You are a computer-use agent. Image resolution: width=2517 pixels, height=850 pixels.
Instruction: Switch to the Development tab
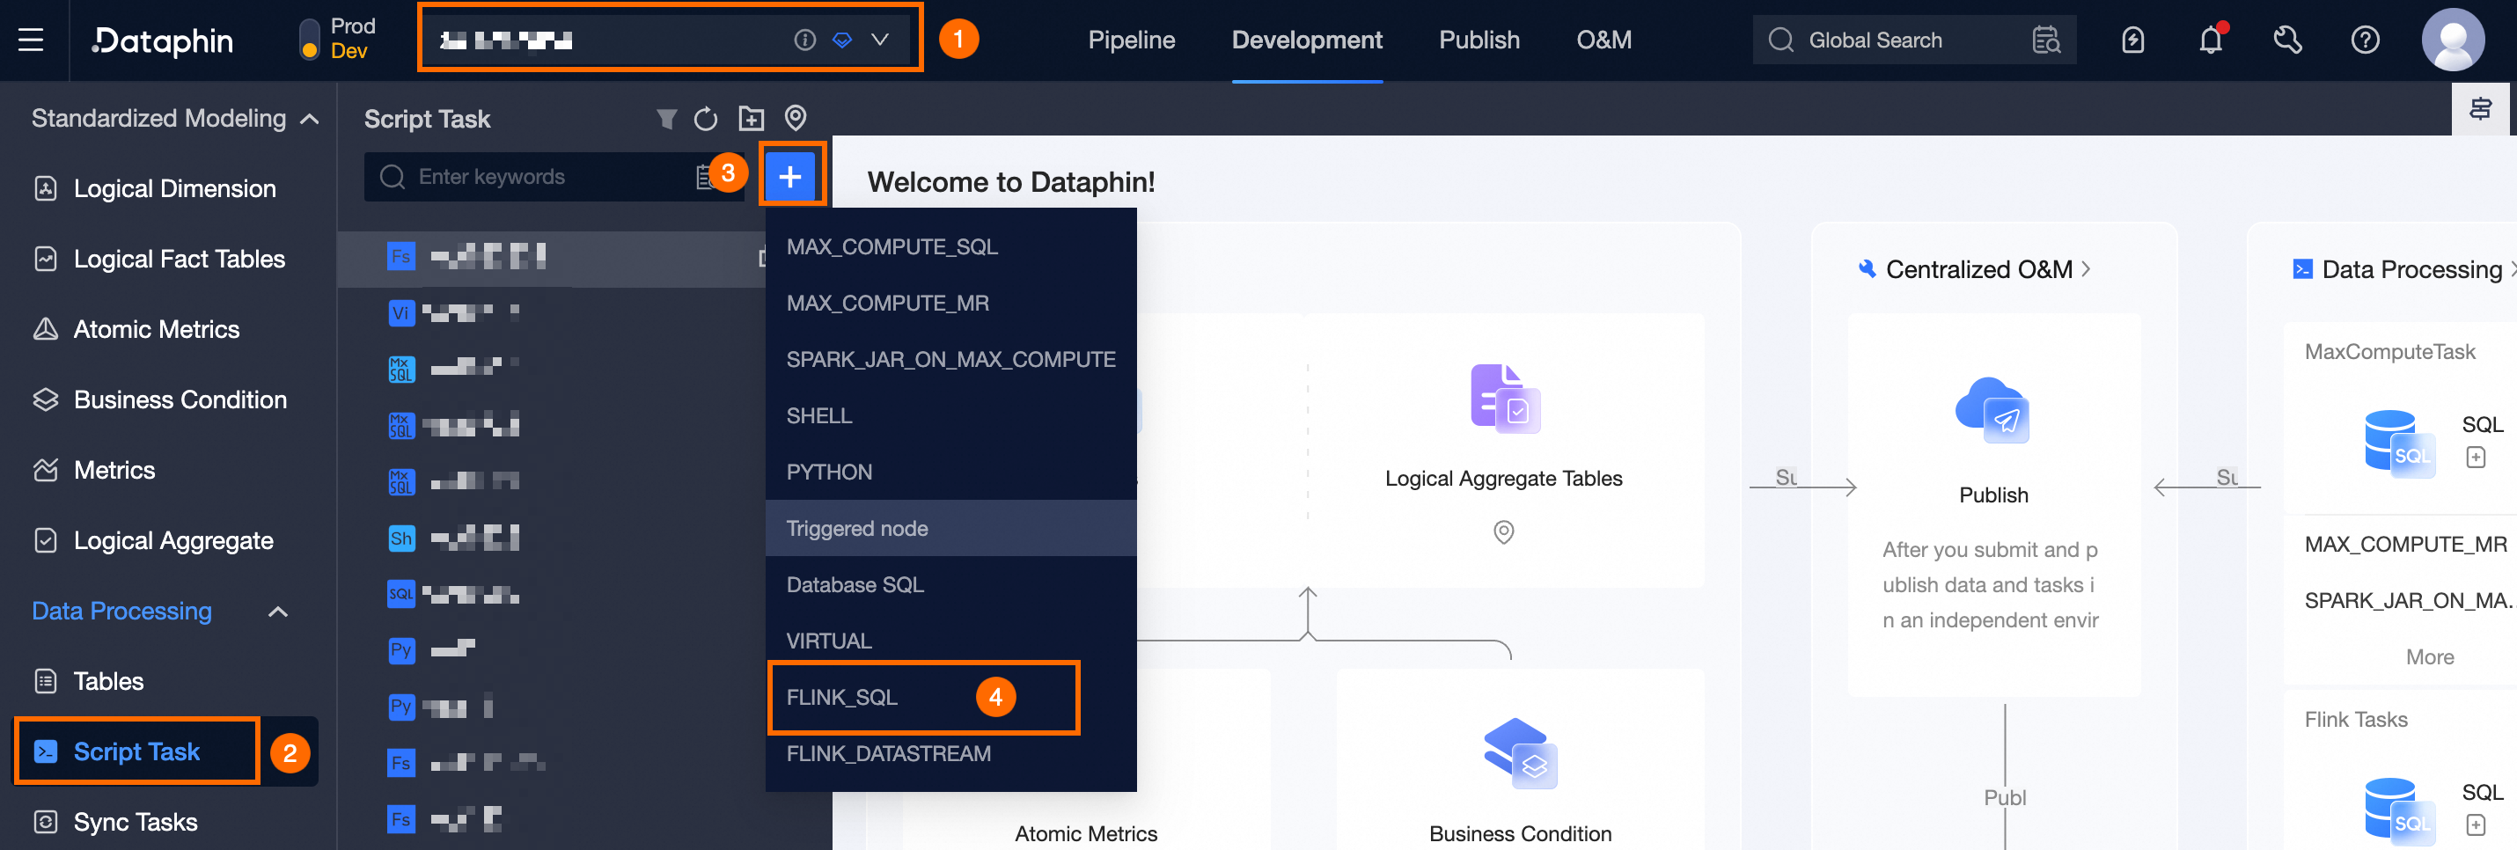1306,40
